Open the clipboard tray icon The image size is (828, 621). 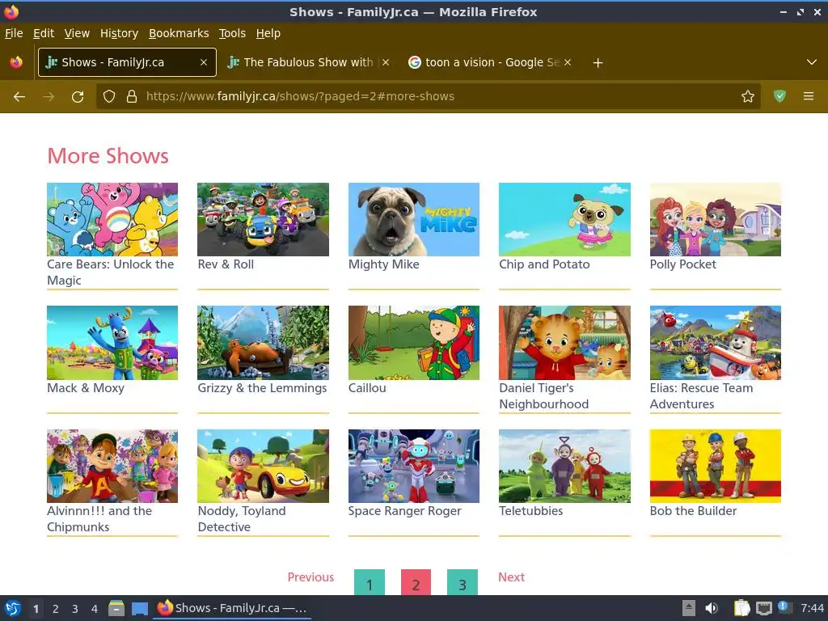click(x=741, y=608)
